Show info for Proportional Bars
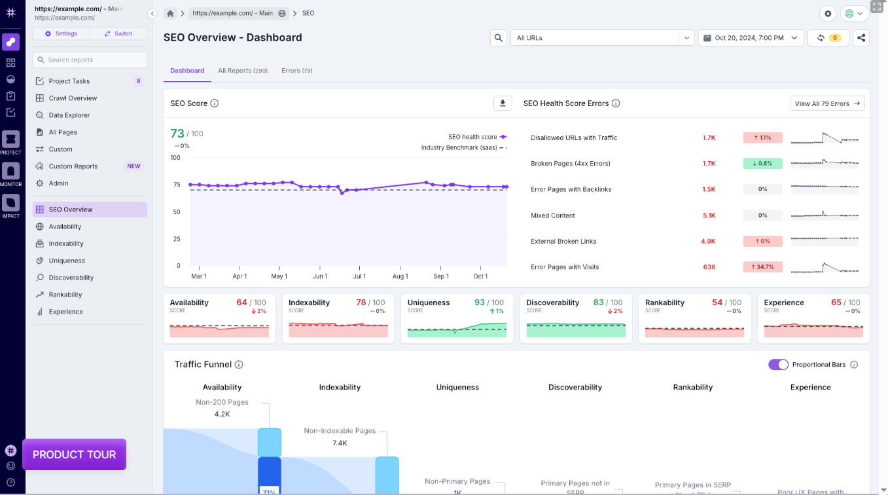Image resolution: width=888 pixels, height=495 pixels. 854,365
